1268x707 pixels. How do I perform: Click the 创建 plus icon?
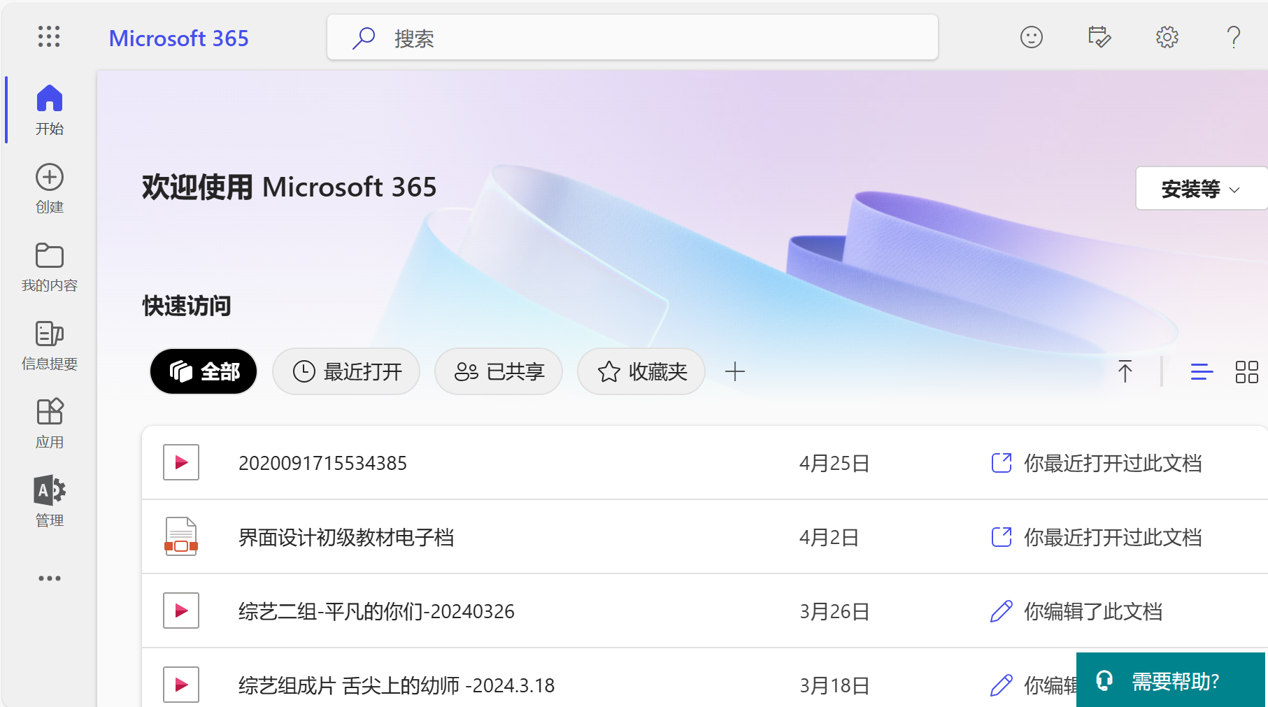click(49, 178)
